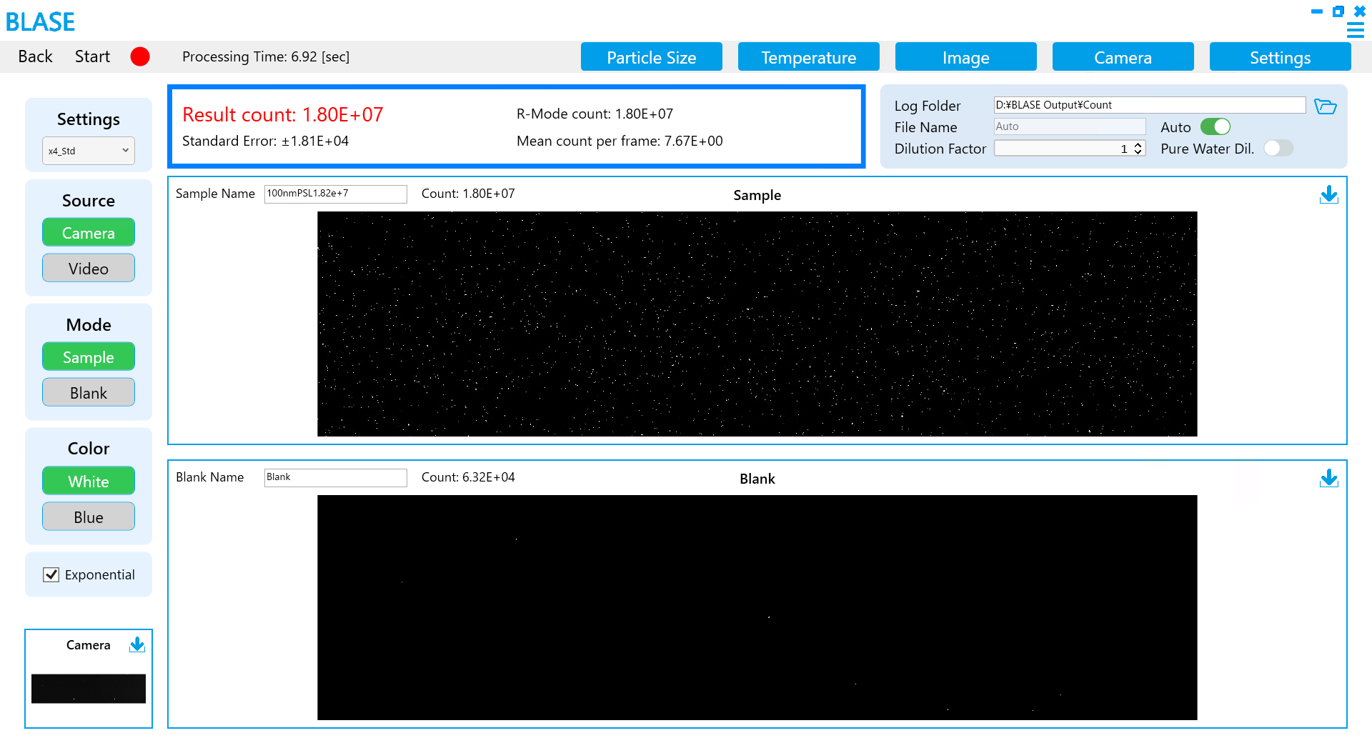Download the Sample image
This screenshot has height=743, width=1372.
click(1328, 195)
